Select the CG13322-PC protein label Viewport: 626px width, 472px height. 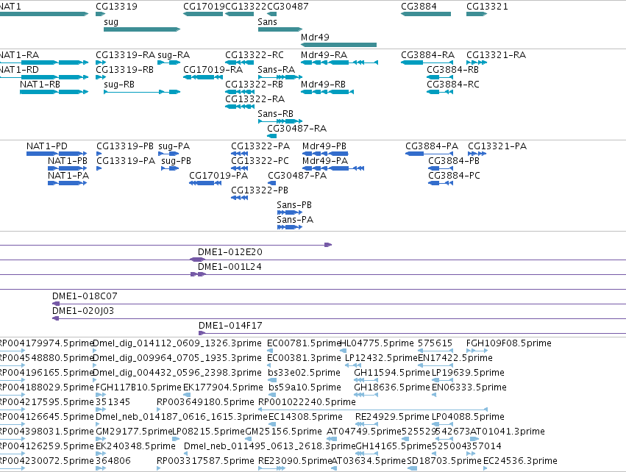(260, 161)
